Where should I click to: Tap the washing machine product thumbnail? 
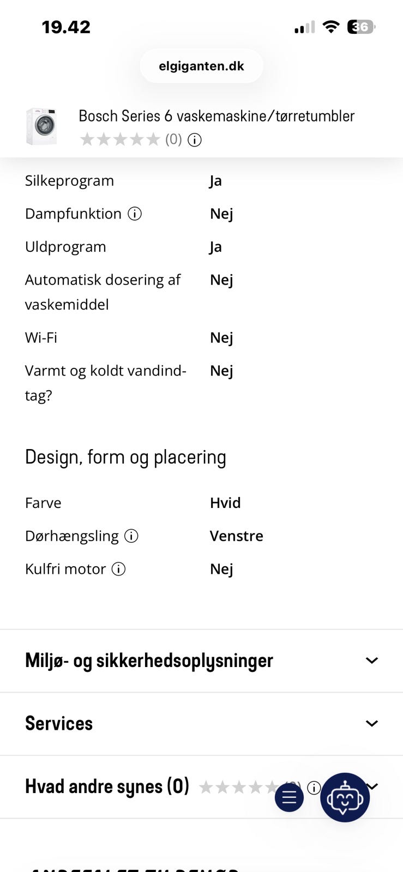click(x=42, y=126)
